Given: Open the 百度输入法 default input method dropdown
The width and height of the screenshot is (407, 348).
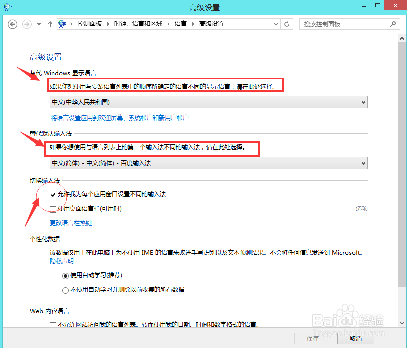Looking at the screenshot, I should (x=362, y=163).
